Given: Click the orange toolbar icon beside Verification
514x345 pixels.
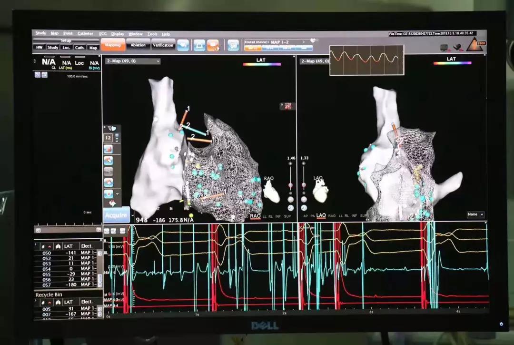Looking at the screenshot, I should (x=213, y=45).
